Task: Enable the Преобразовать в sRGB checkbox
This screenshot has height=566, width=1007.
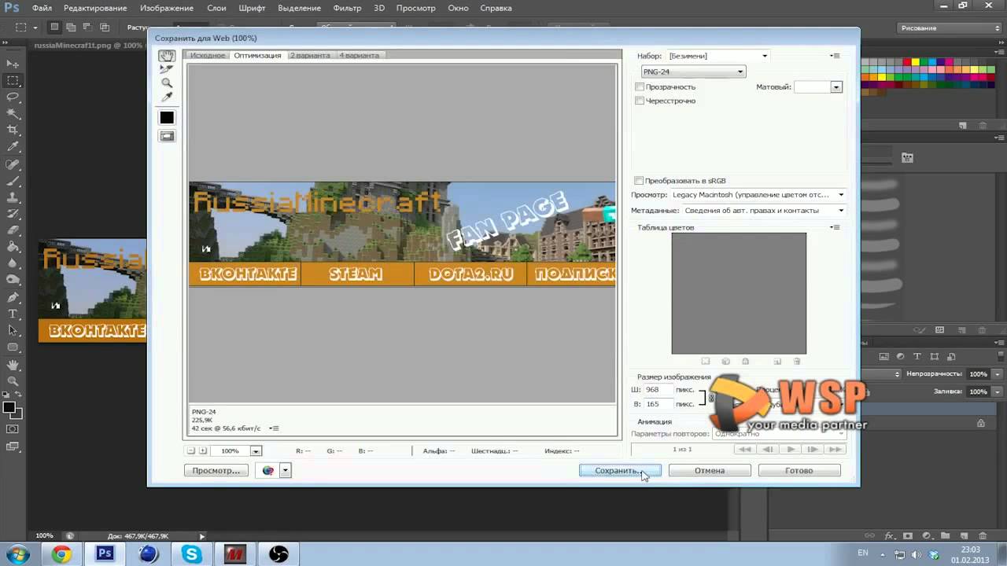Action: click(640, 180)
